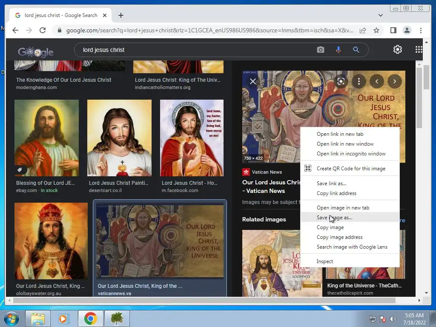Click the system tray volume icon
This screenshot has width=436, height=327.
point(393,319)
